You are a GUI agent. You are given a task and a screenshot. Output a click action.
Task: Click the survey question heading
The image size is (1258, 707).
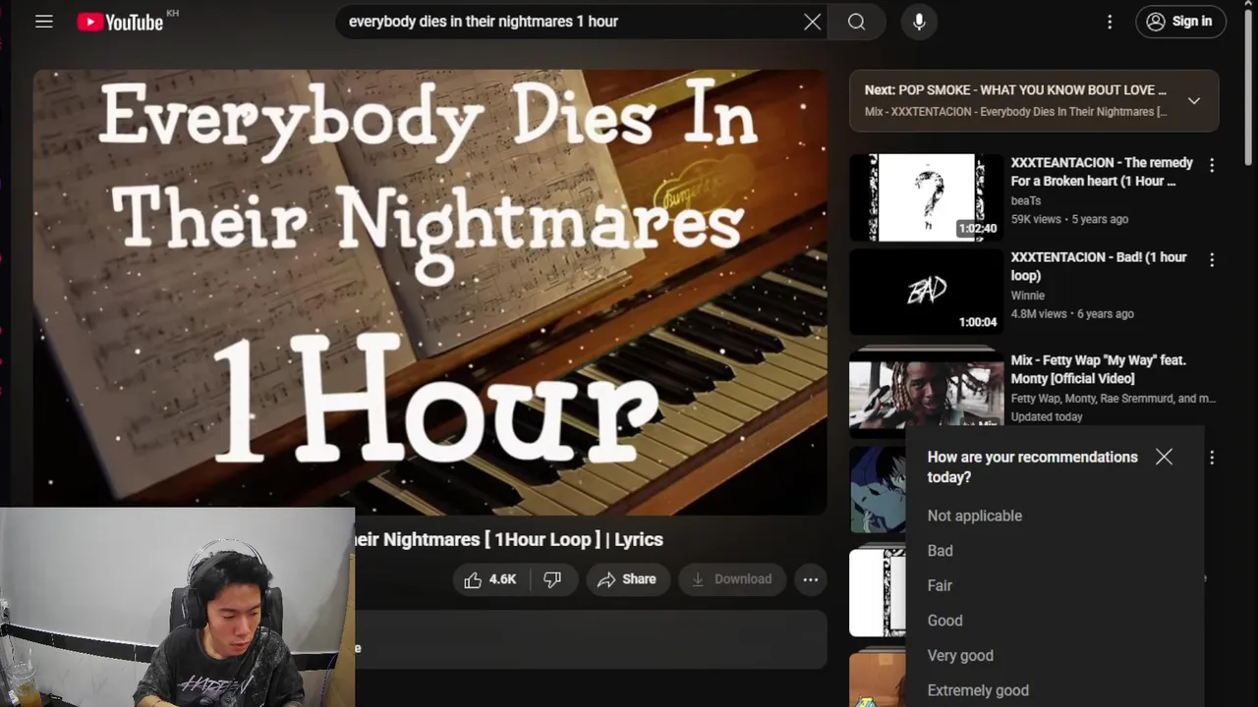(x=1032, y=466)
